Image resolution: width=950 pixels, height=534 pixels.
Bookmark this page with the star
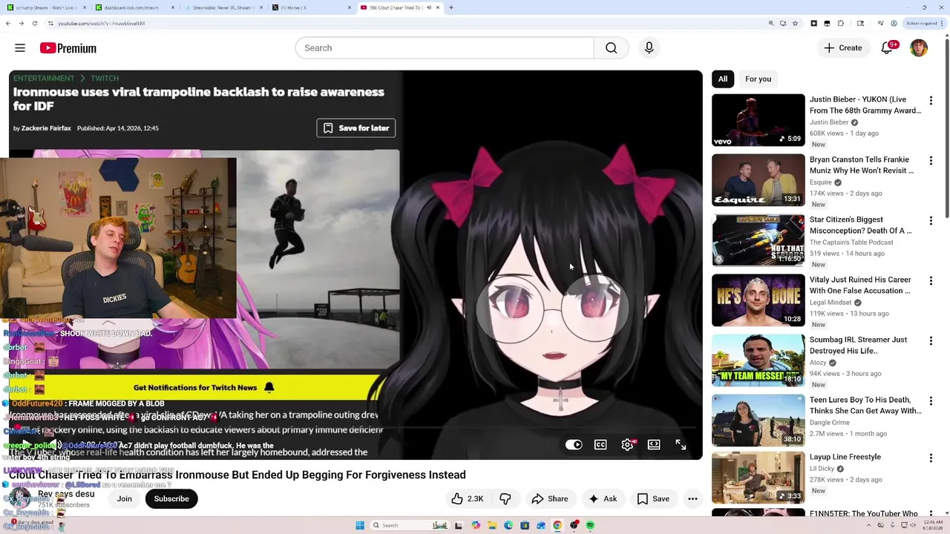(x=795, y=23)
